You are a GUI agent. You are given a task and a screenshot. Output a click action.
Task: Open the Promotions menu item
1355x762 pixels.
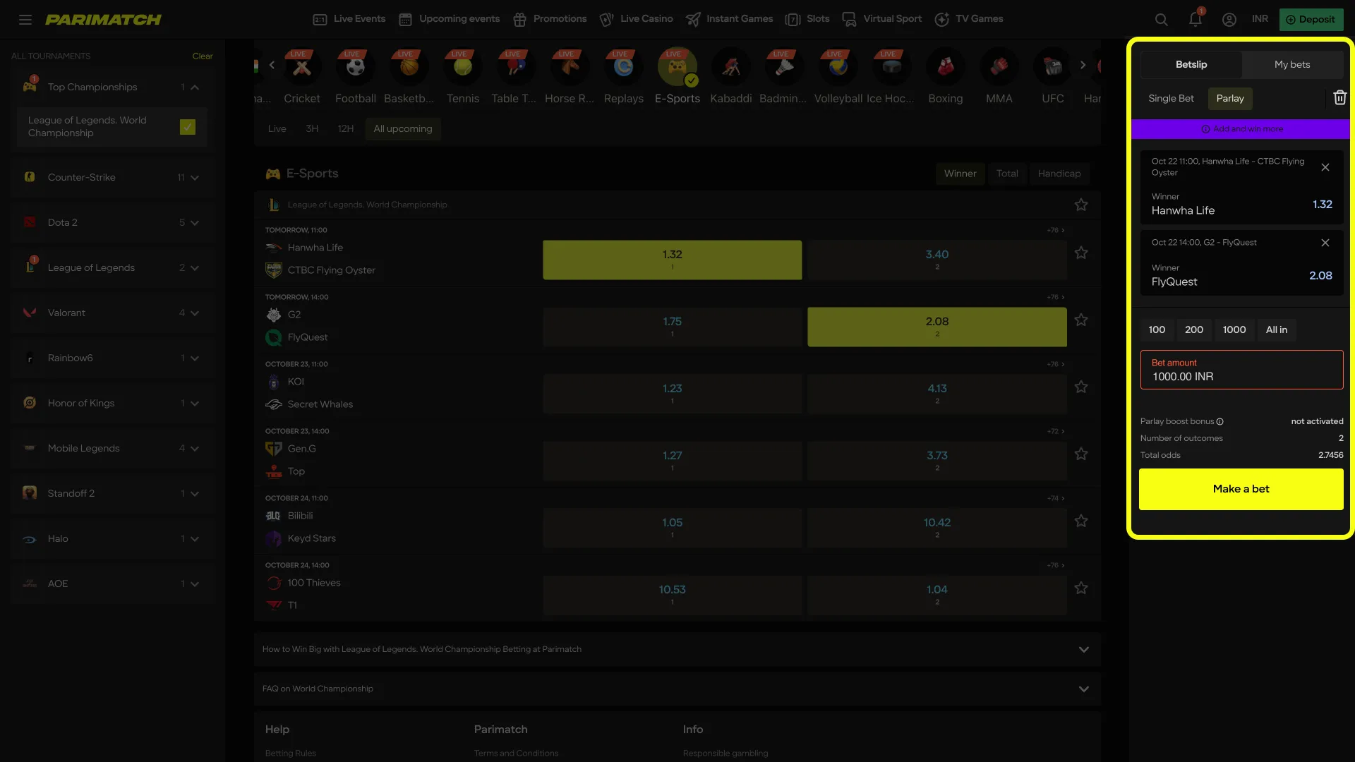(x=549, y=19)
